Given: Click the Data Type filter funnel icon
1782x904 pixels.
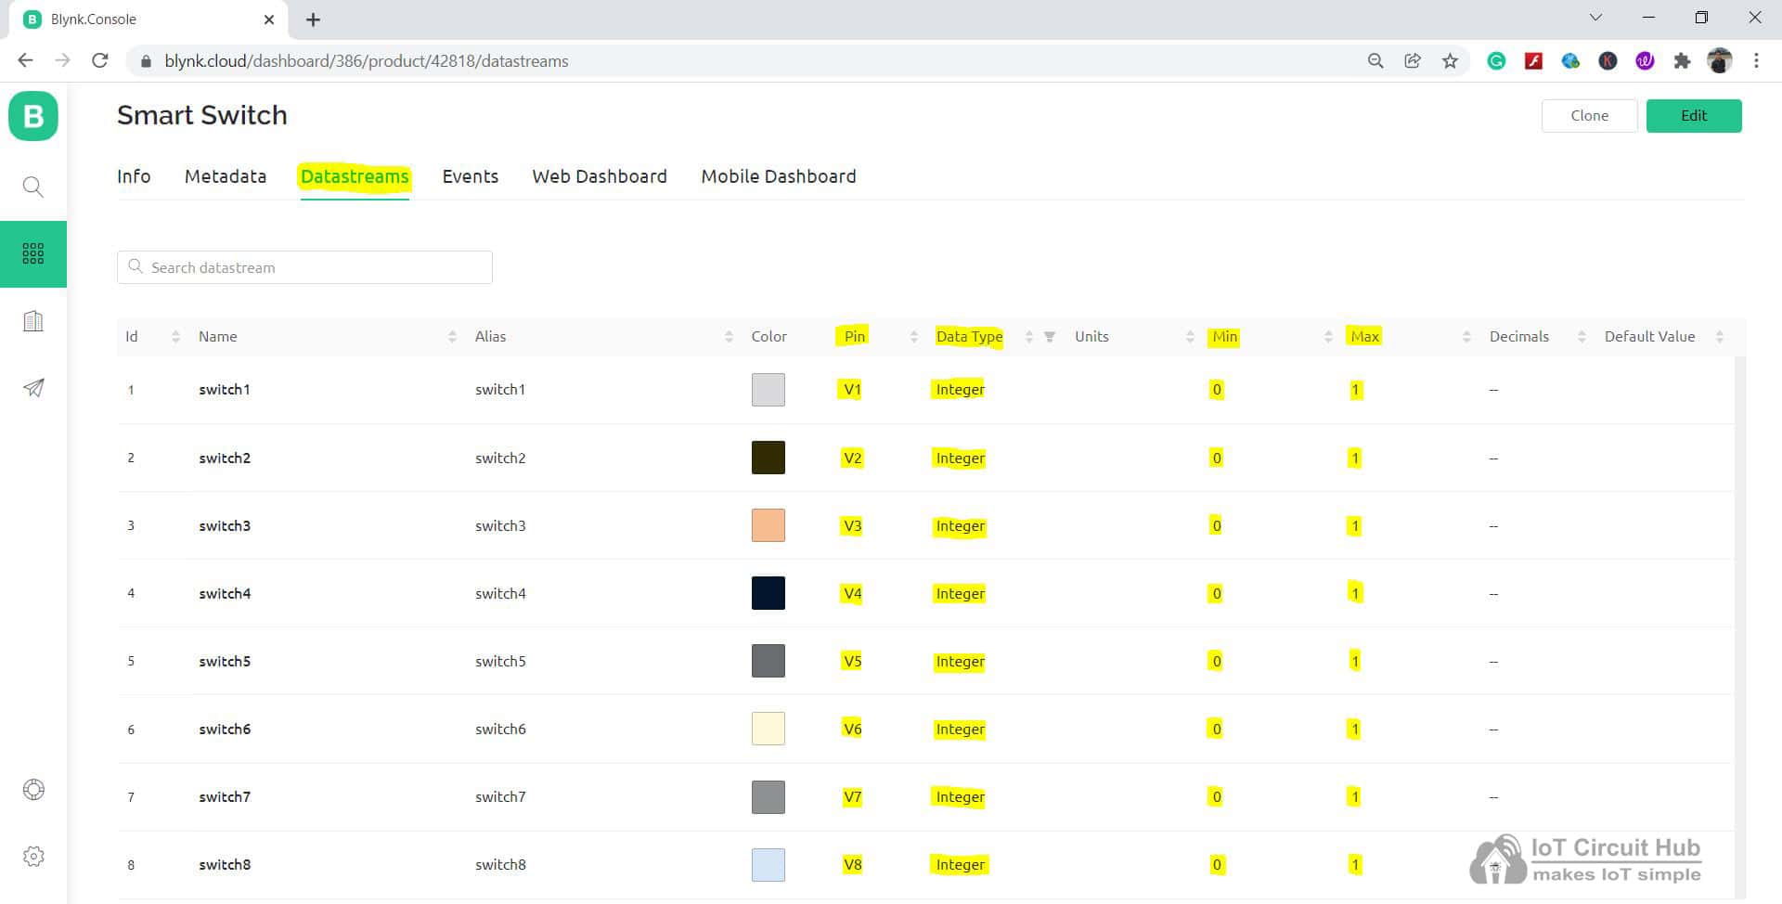Looking at the screenshot, I should point(1050,337).
